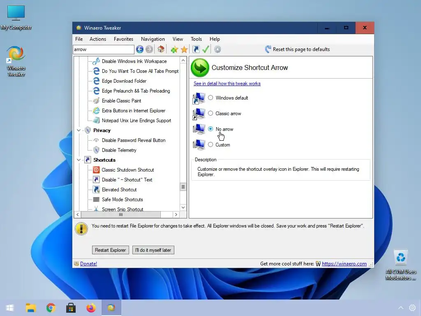Show hidden tray icons chevron

[x=400, y=308]
